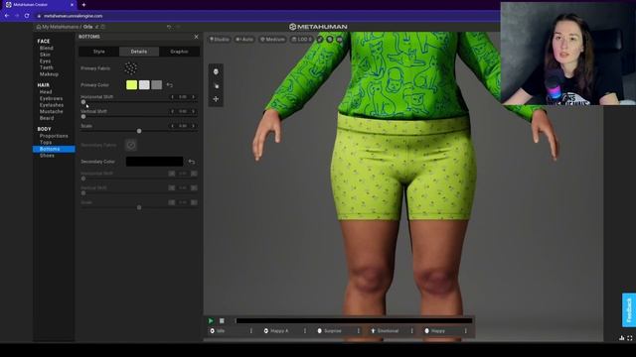636x357 pixels.
Task: Open options menu for the Surprise animation
Action: click(x=358, y=331)
